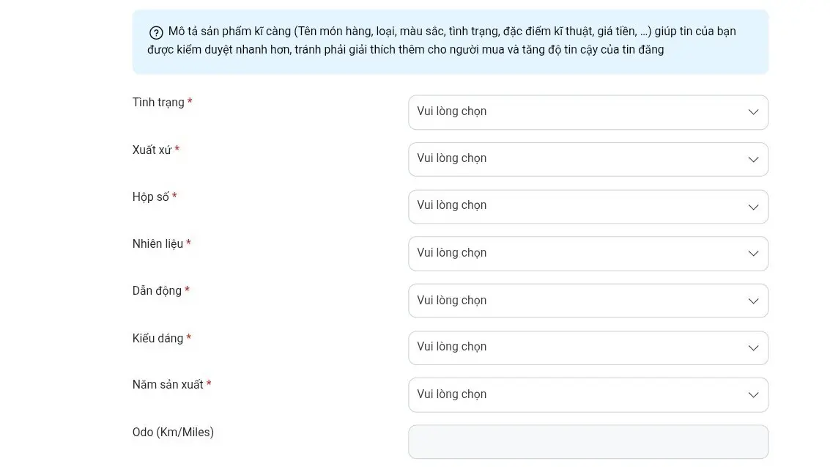Open the Năm sản xuất selection dropdown
The image size is (830, 467).
(x=586, y=394)
